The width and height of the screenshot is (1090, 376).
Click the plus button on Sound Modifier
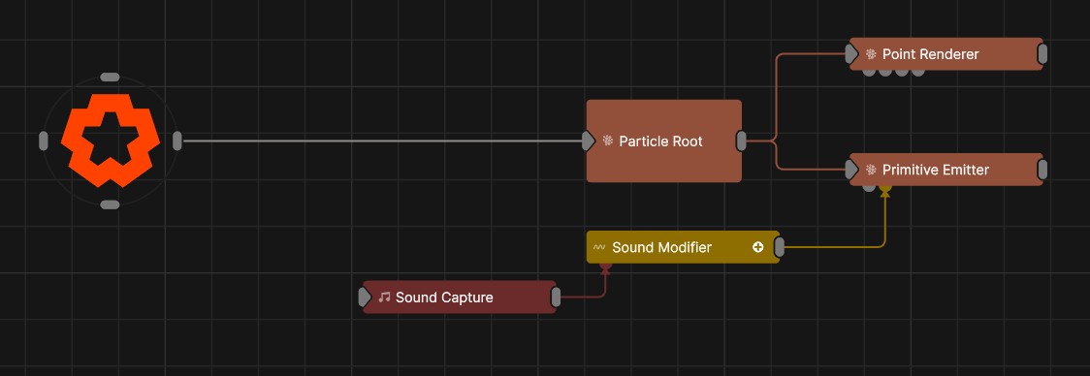[x=758, y=247]
